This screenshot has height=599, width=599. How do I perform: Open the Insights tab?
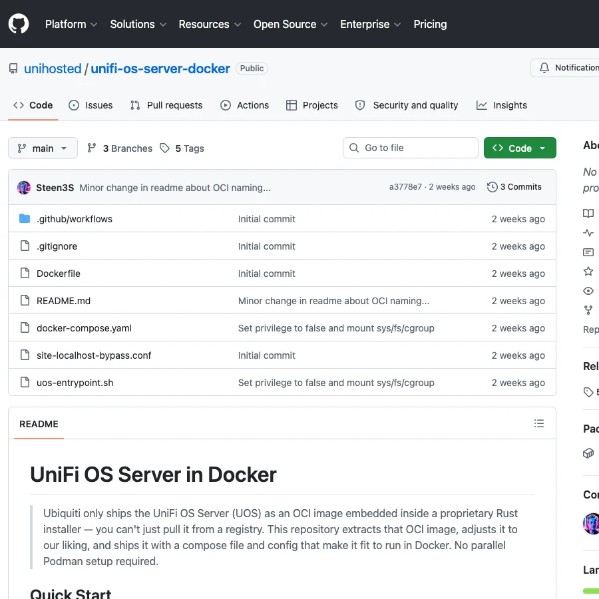click(x=502, y=105)
